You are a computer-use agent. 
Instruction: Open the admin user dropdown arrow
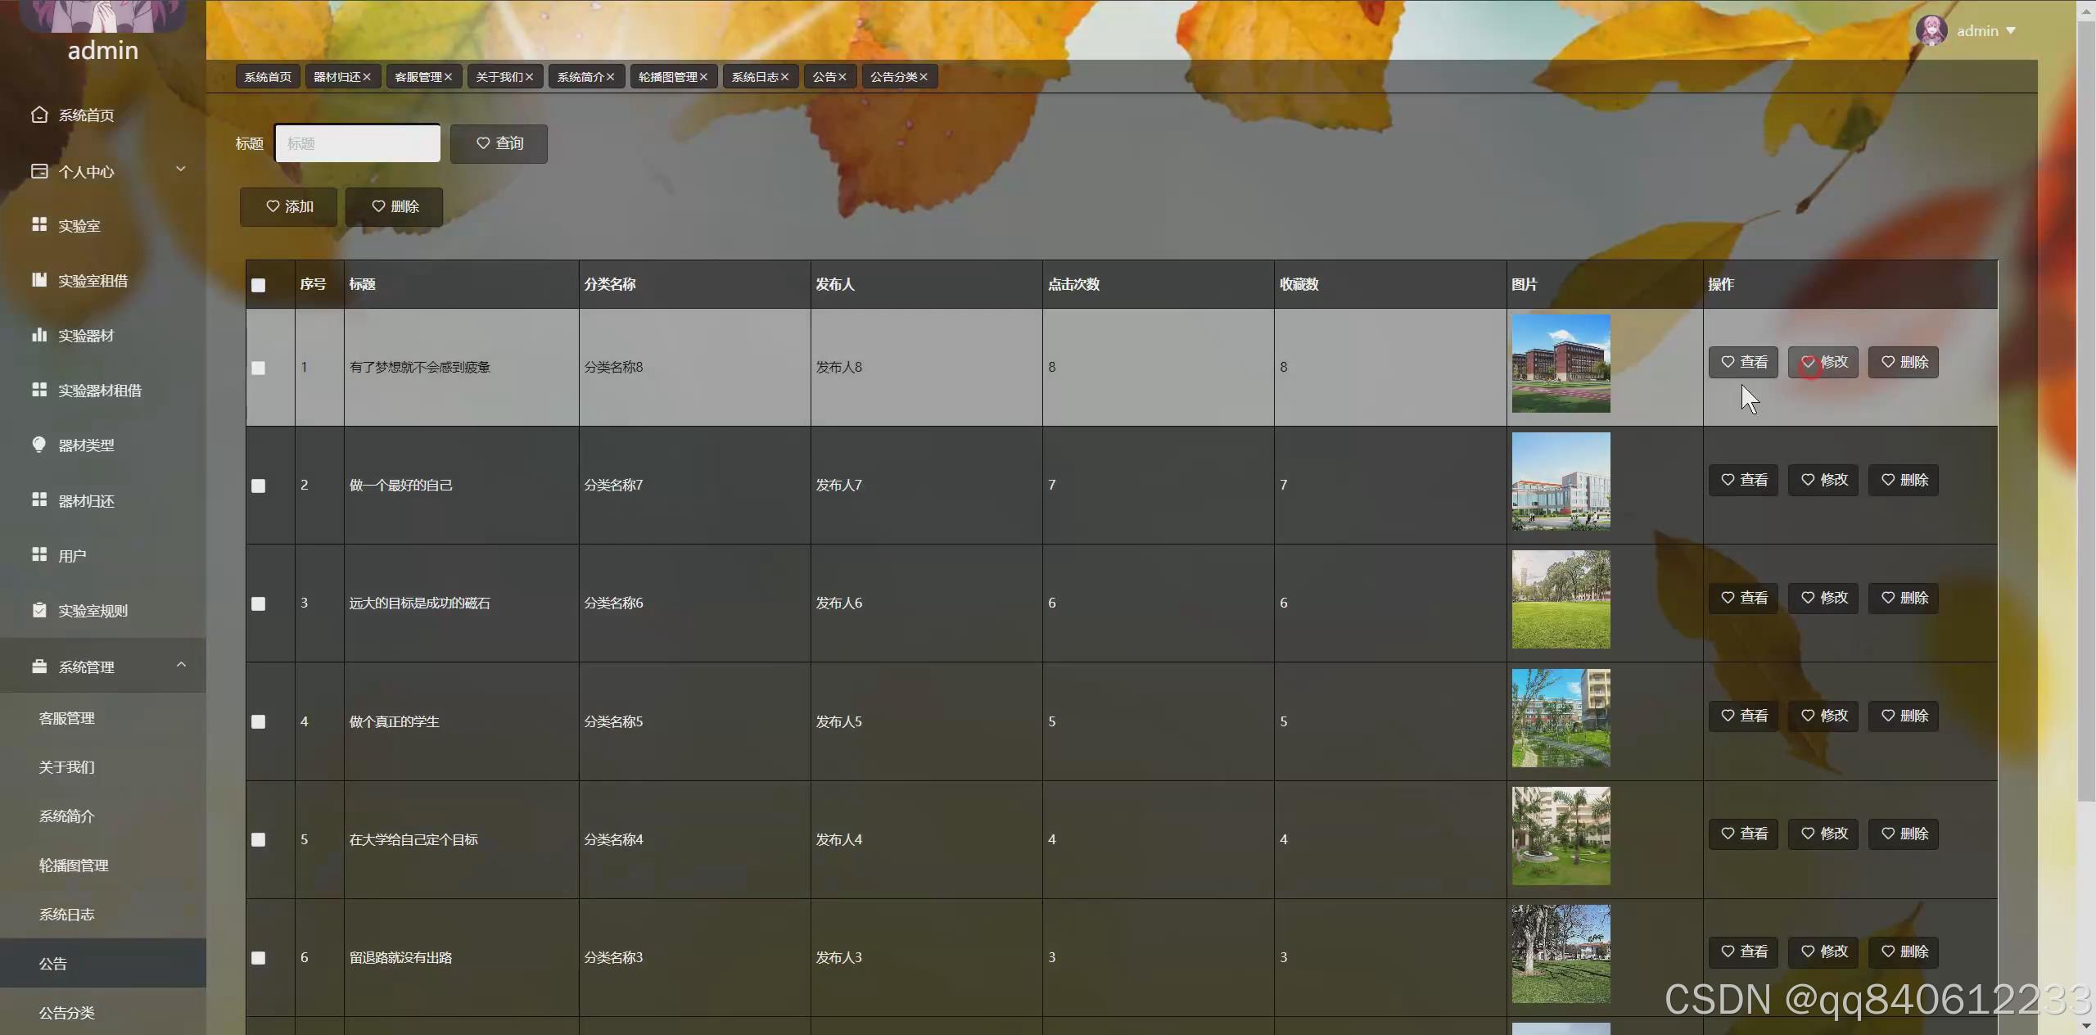click(2011, 31)
